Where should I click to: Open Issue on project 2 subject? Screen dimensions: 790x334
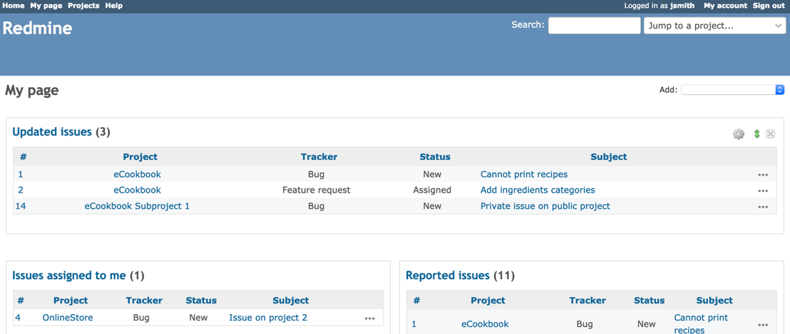pyautogui.click(x=268, y=318)
